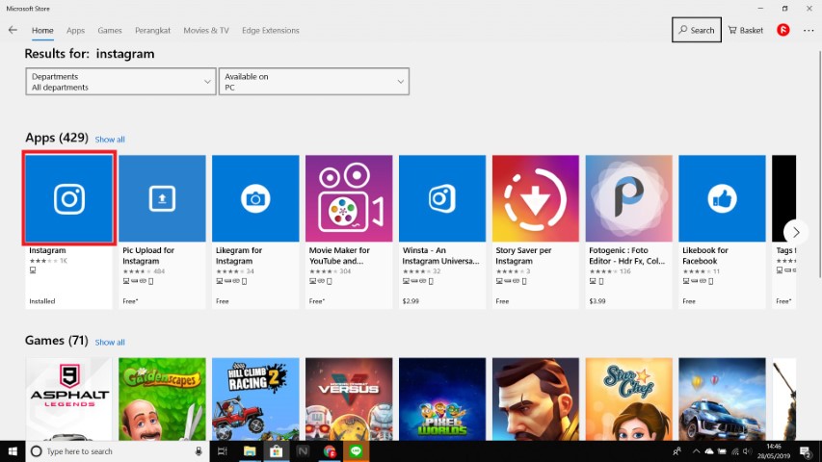Open Task View in the taskbar

223,451
